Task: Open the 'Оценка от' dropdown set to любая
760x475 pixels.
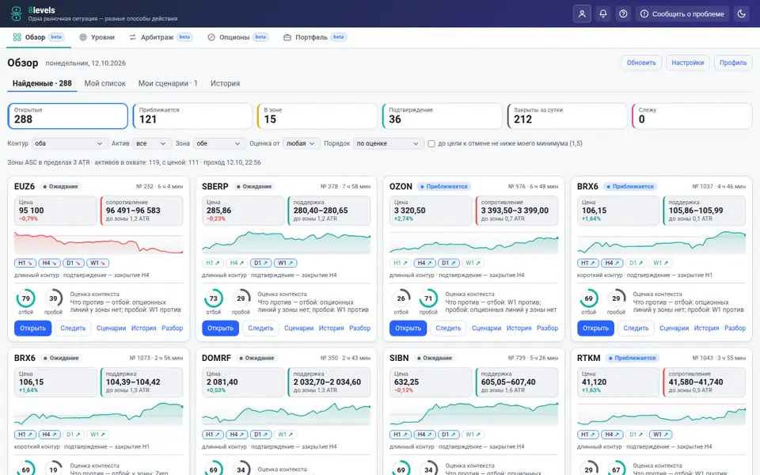Action: [x=301, y=143]
